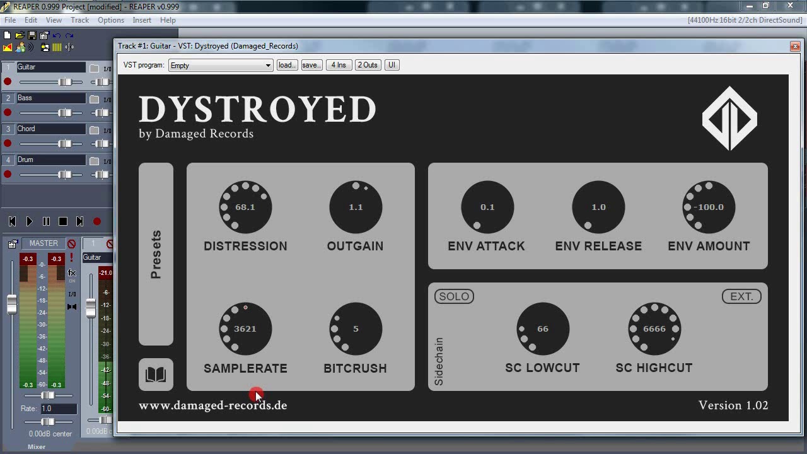The image size is (807, 454).
Task: Open the Insert menu
Action: [x=142, y=20]
